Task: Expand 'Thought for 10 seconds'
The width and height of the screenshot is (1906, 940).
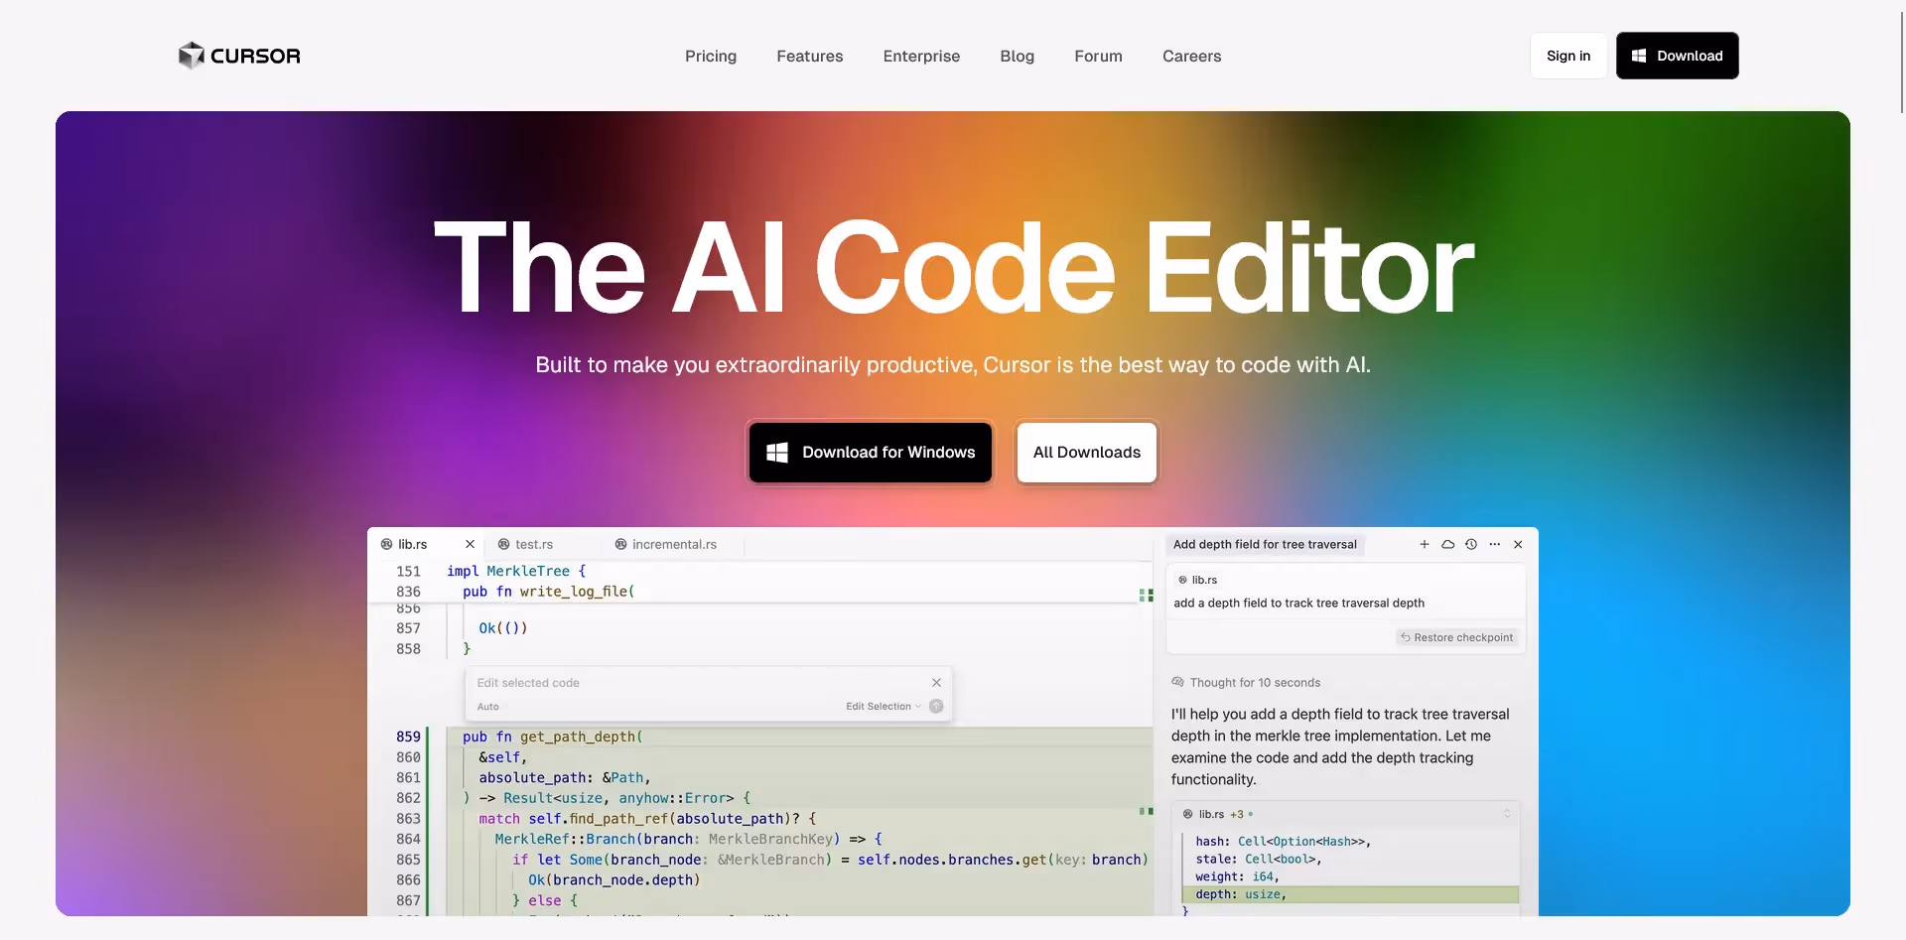Action: click(x=1246, y=683)
